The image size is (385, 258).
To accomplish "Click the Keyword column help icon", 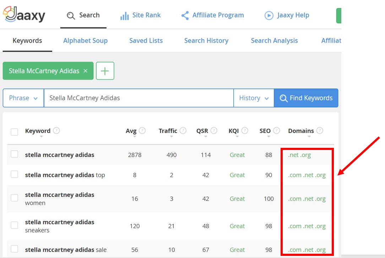I will 56,130.
